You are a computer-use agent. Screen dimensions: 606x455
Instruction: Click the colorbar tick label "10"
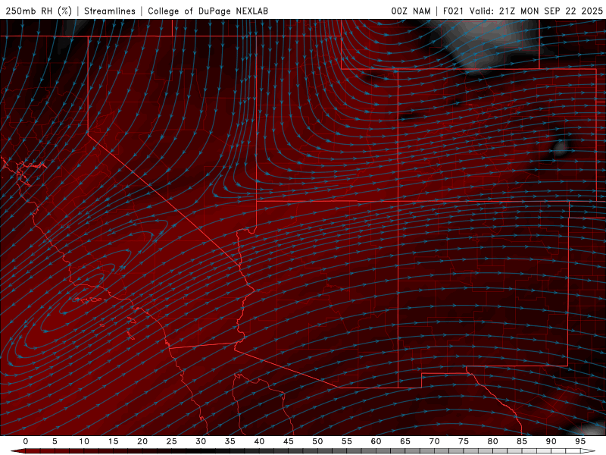(x=84, y=441)
